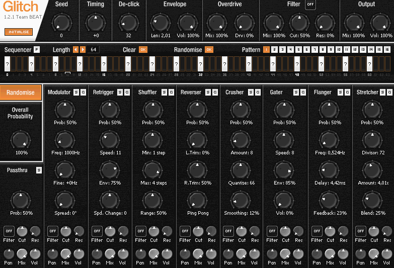This screenshot has width=394, height=268.
Task: Toggle the Sequencer P button
Action: (37, 49)
